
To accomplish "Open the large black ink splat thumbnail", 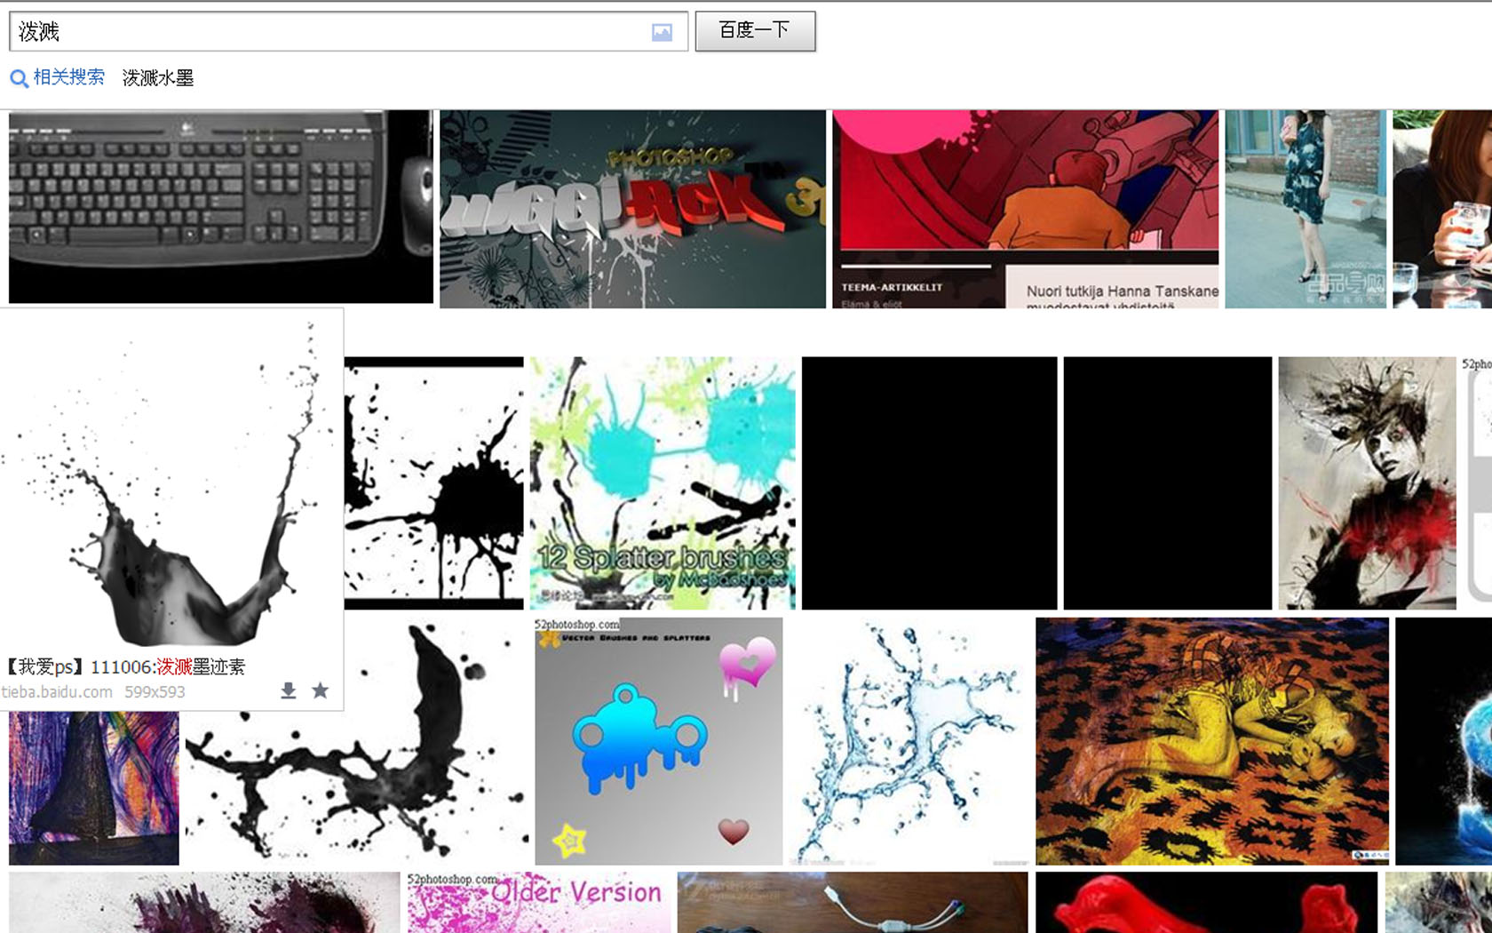I will coord(356,742).
